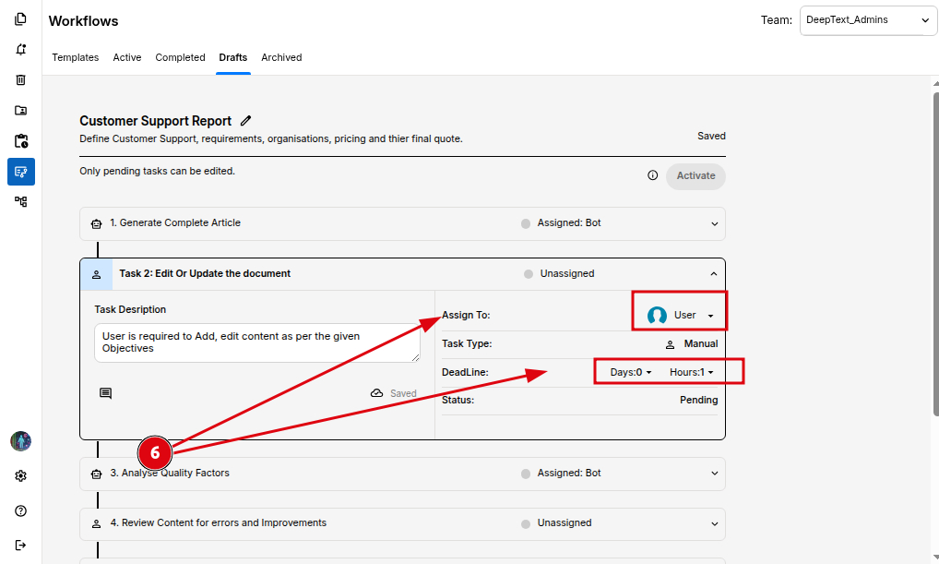Open the flow hierarchy icon in sidebar

[x=20, y=201]
